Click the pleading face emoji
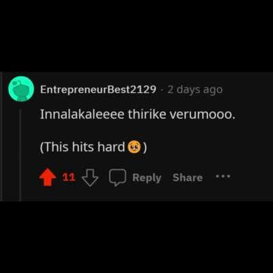The width and height of the screenshot is (273, 273). 134,147
